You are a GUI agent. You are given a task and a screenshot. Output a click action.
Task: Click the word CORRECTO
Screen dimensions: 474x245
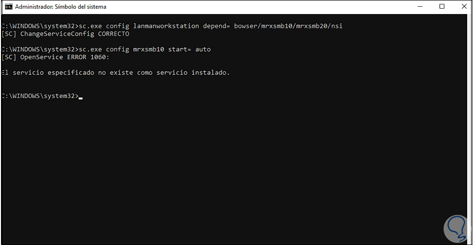114,34
